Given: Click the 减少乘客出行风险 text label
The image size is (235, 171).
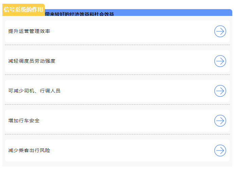Looking at the screenshot, I should pyautogui.click(x=29, y=150).
